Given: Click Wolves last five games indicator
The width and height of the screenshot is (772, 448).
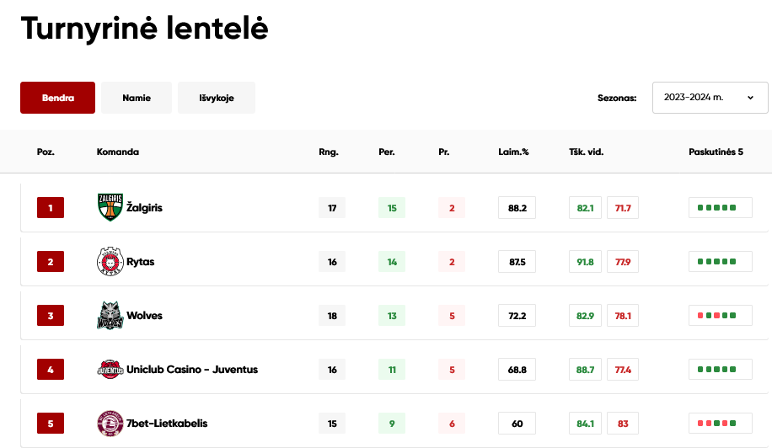Looking at the screenshot, I should [721, 316].
